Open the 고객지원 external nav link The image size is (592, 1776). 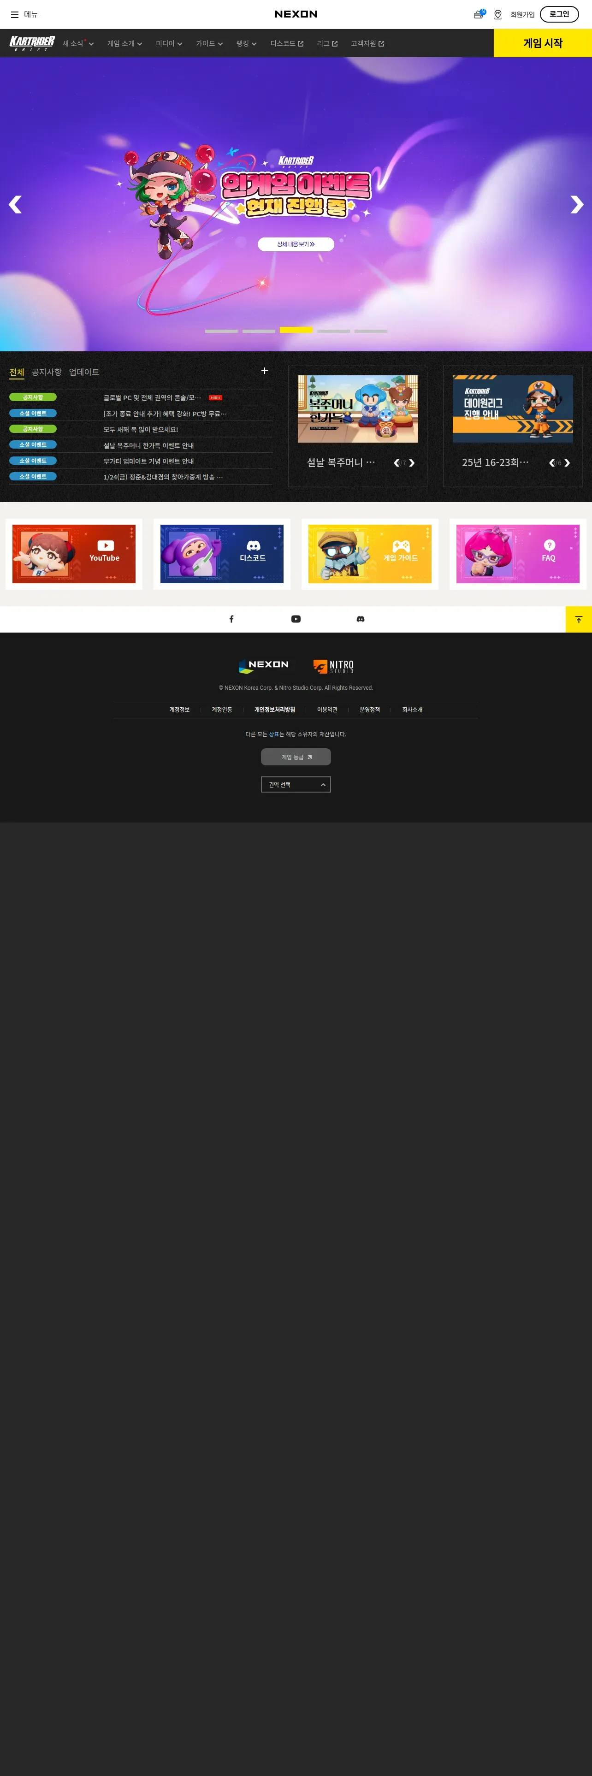pos(367,43)
